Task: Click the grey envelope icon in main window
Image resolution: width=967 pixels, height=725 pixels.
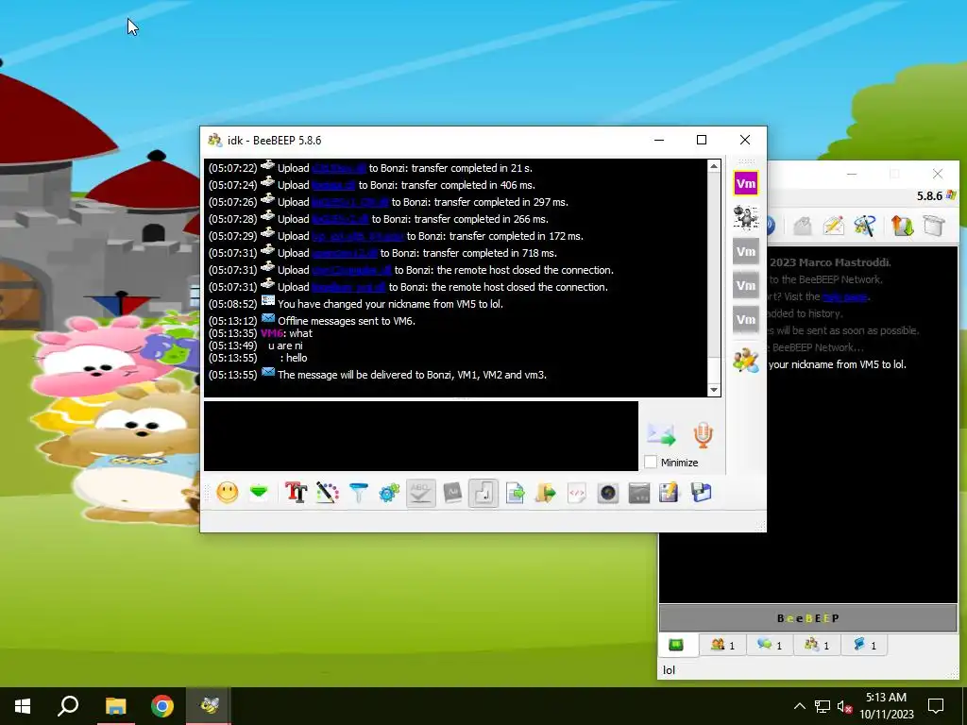Action: 803,226
